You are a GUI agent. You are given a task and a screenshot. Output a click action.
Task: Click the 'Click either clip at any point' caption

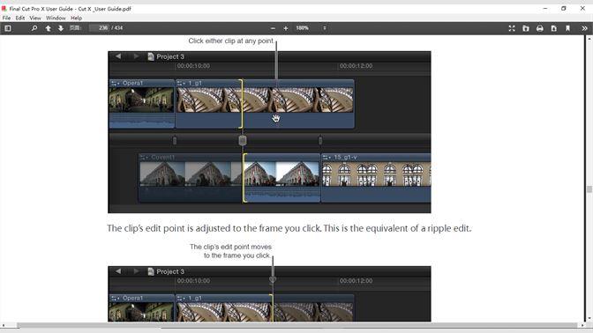231,41
